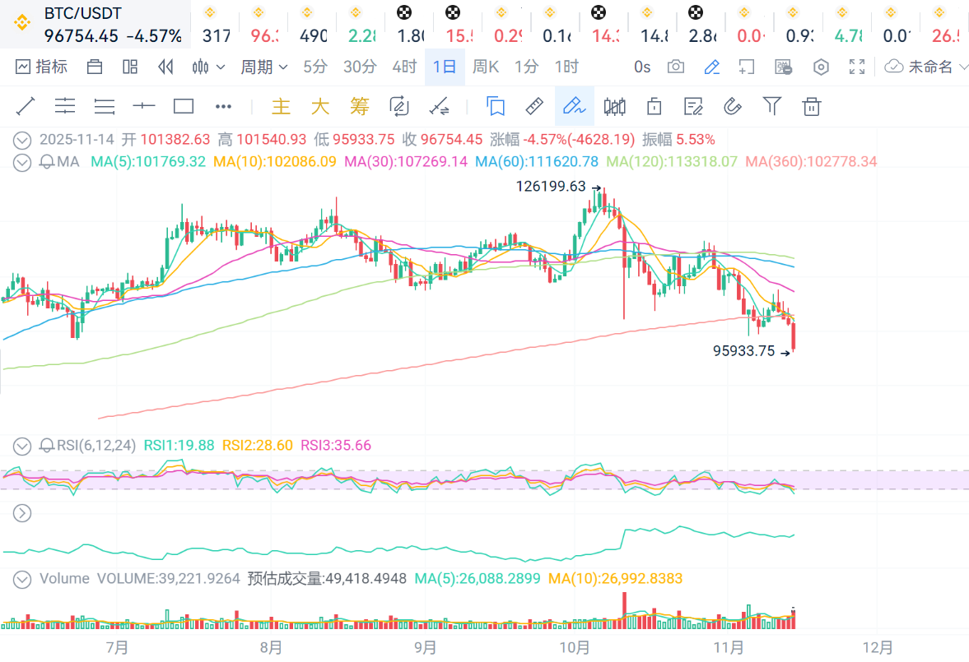
Task: Click the filter funnel icon
Action: [x=771, y=106]
